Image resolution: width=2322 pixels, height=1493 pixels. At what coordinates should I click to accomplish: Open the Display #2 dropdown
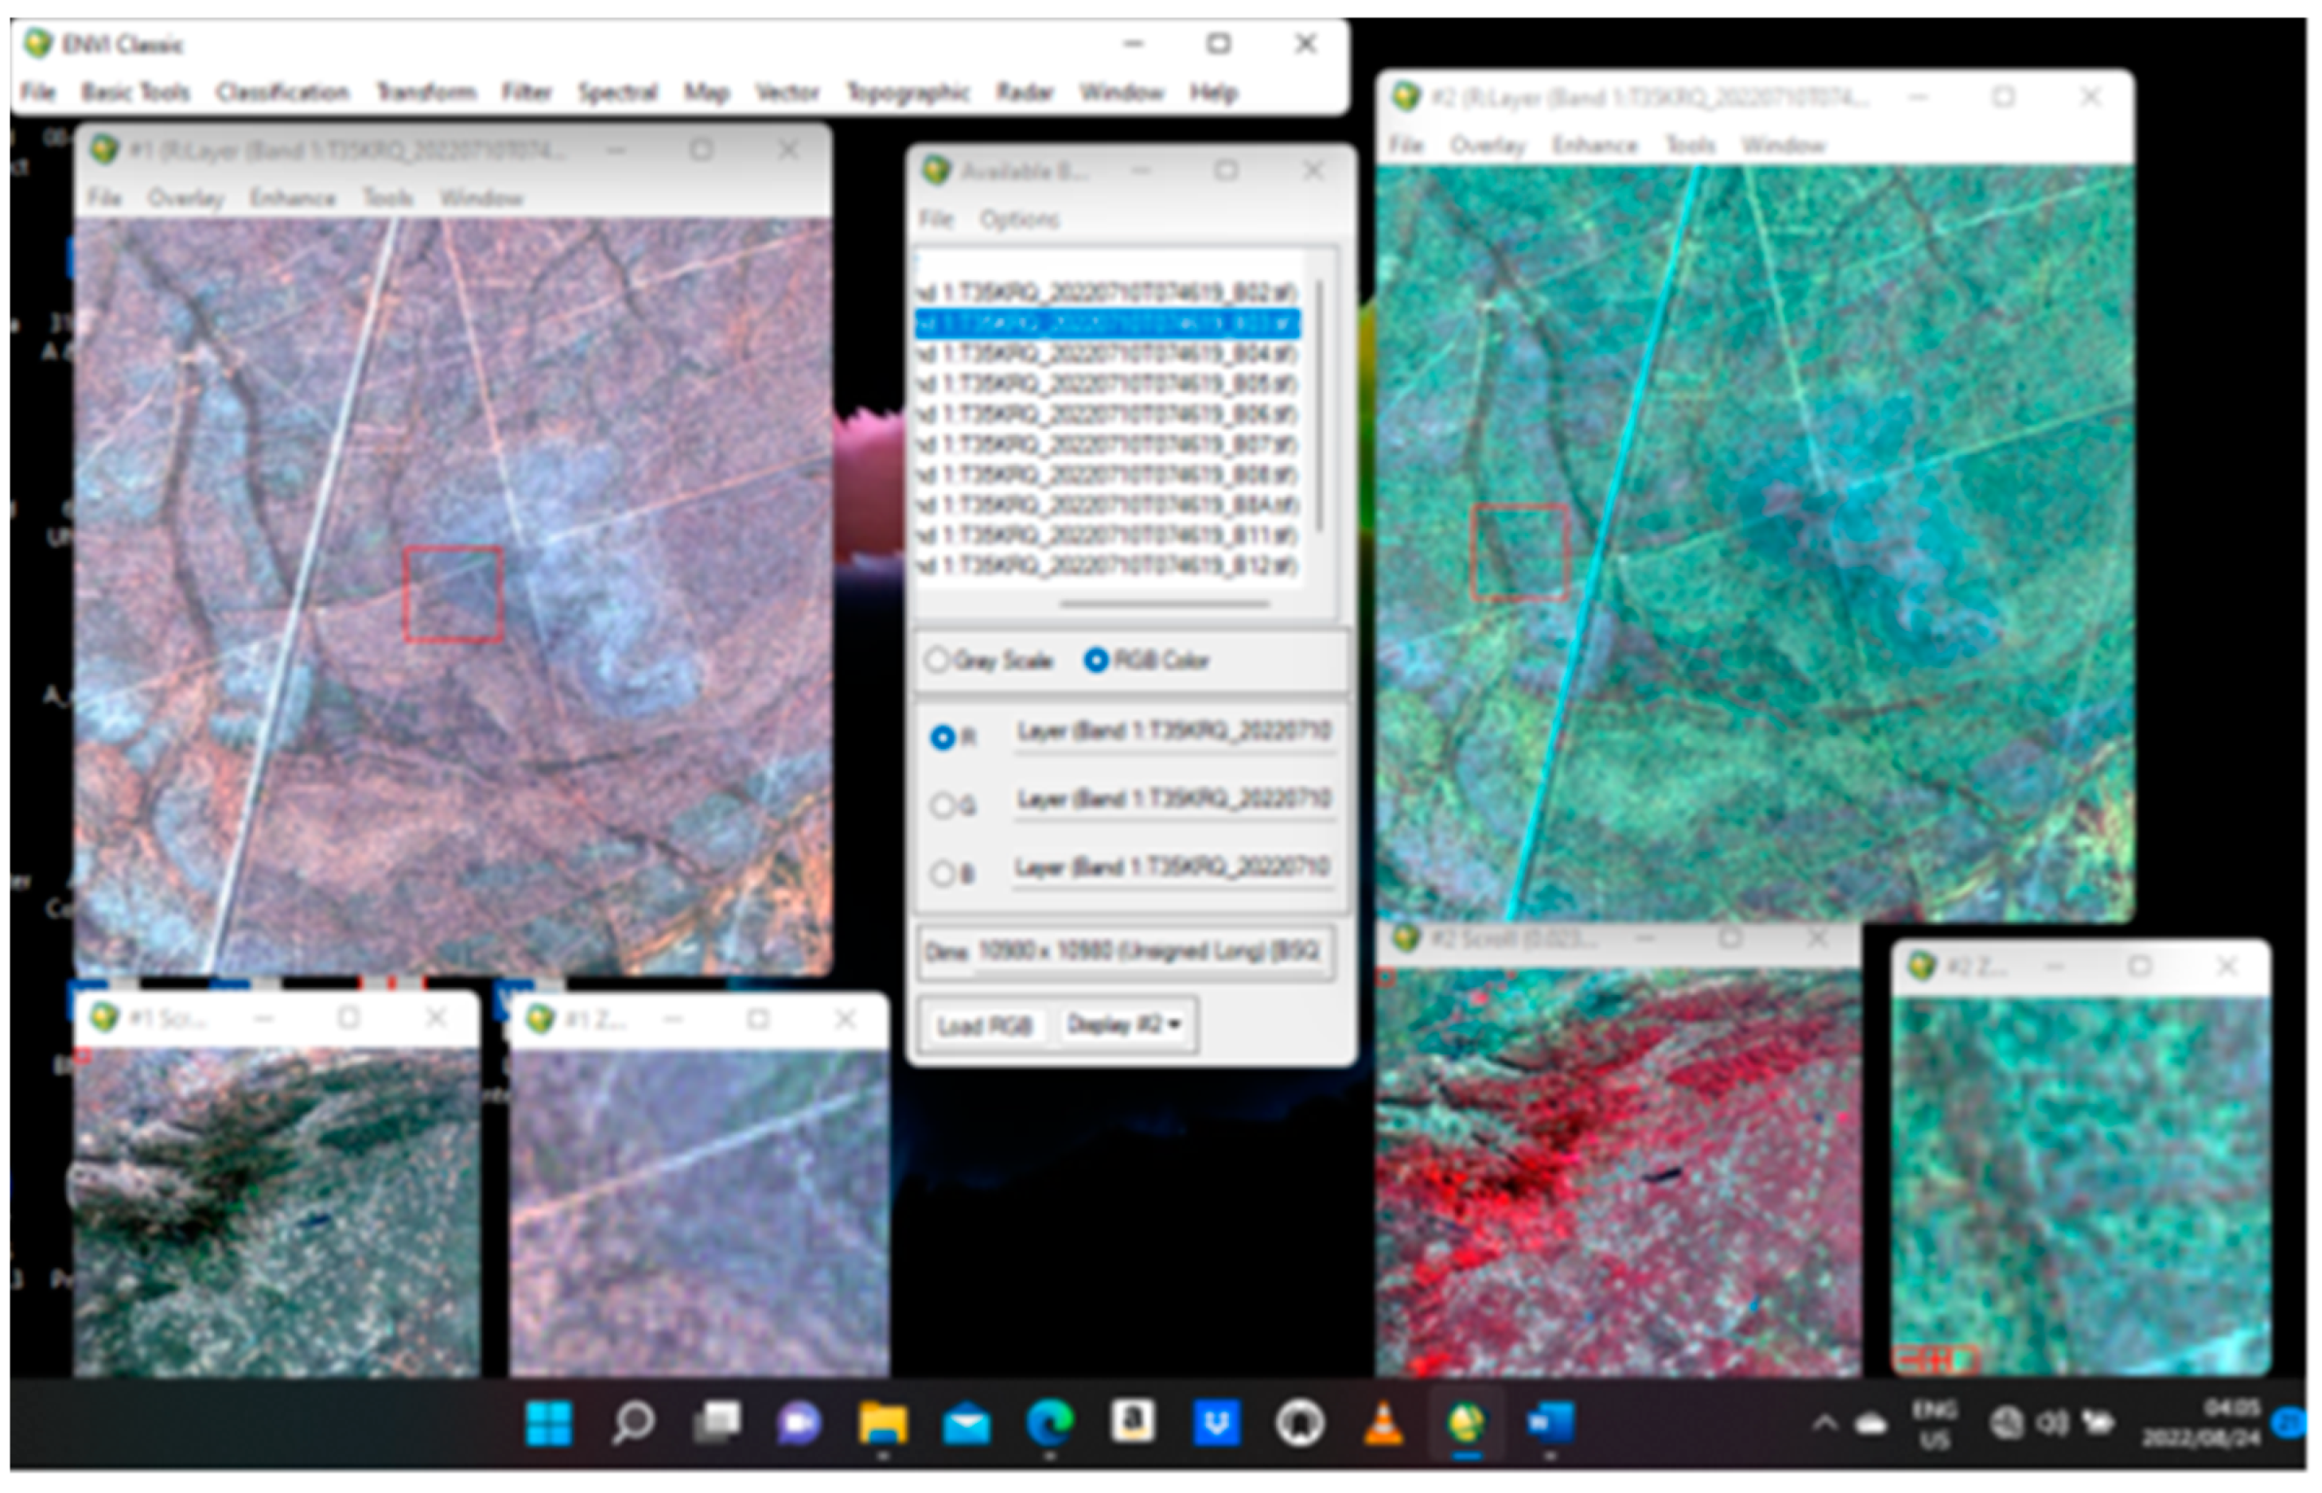click(1124, 1024)
